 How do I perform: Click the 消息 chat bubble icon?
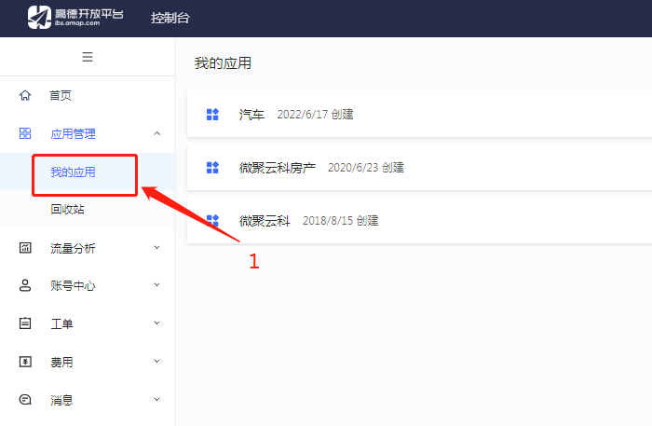tap(25, 400)
